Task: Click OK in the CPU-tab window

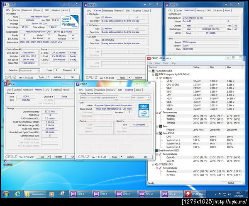Action: coord(72,77)
